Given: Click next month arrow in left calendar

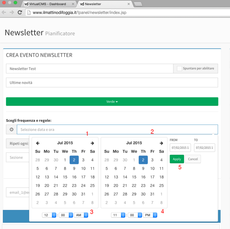Looking at the screenshot, I should click(x=92, y=143).
